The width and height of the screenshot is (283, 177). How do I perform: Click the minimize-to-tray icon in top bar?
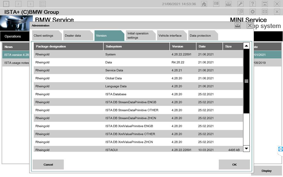click(x=265, y=4)
